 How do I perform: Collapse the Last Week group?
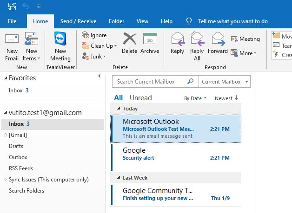[119, 177]
